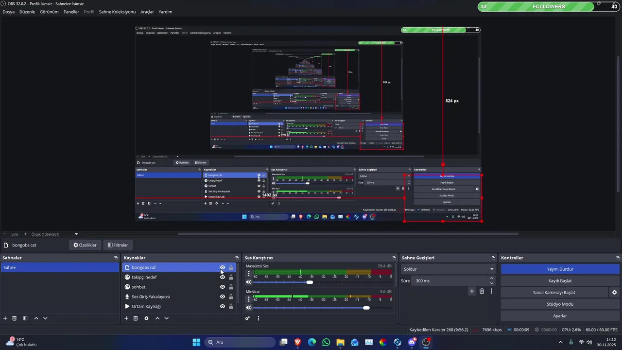Hide the bongobs cat source

pyautogui.click(x=223, y=267)
